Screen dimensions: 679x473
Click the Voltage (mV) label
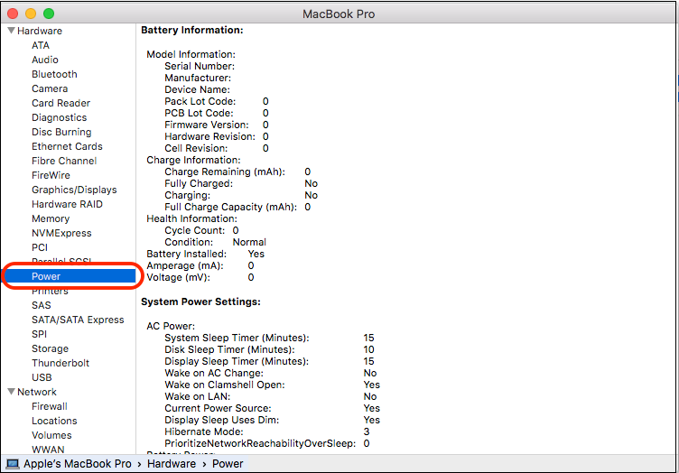(178, 277)
